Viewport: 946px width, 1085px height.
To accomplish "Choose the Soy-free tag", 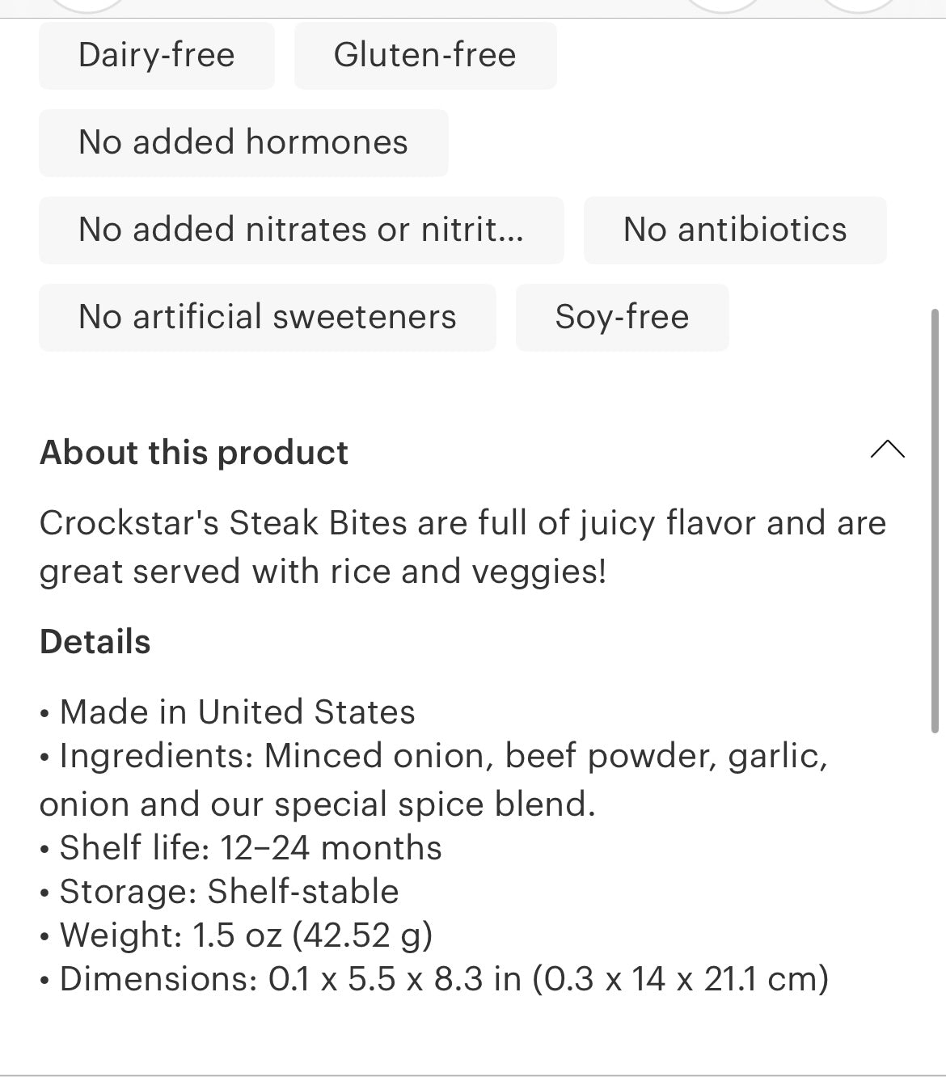I will [622, 318].
